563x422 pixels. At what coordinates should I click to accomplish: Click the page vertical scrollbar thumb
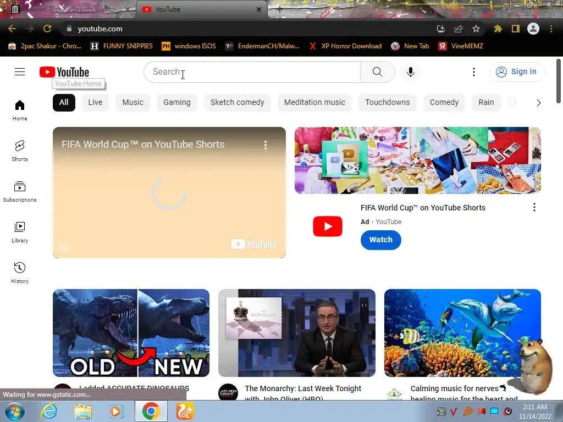coord(559,81)
